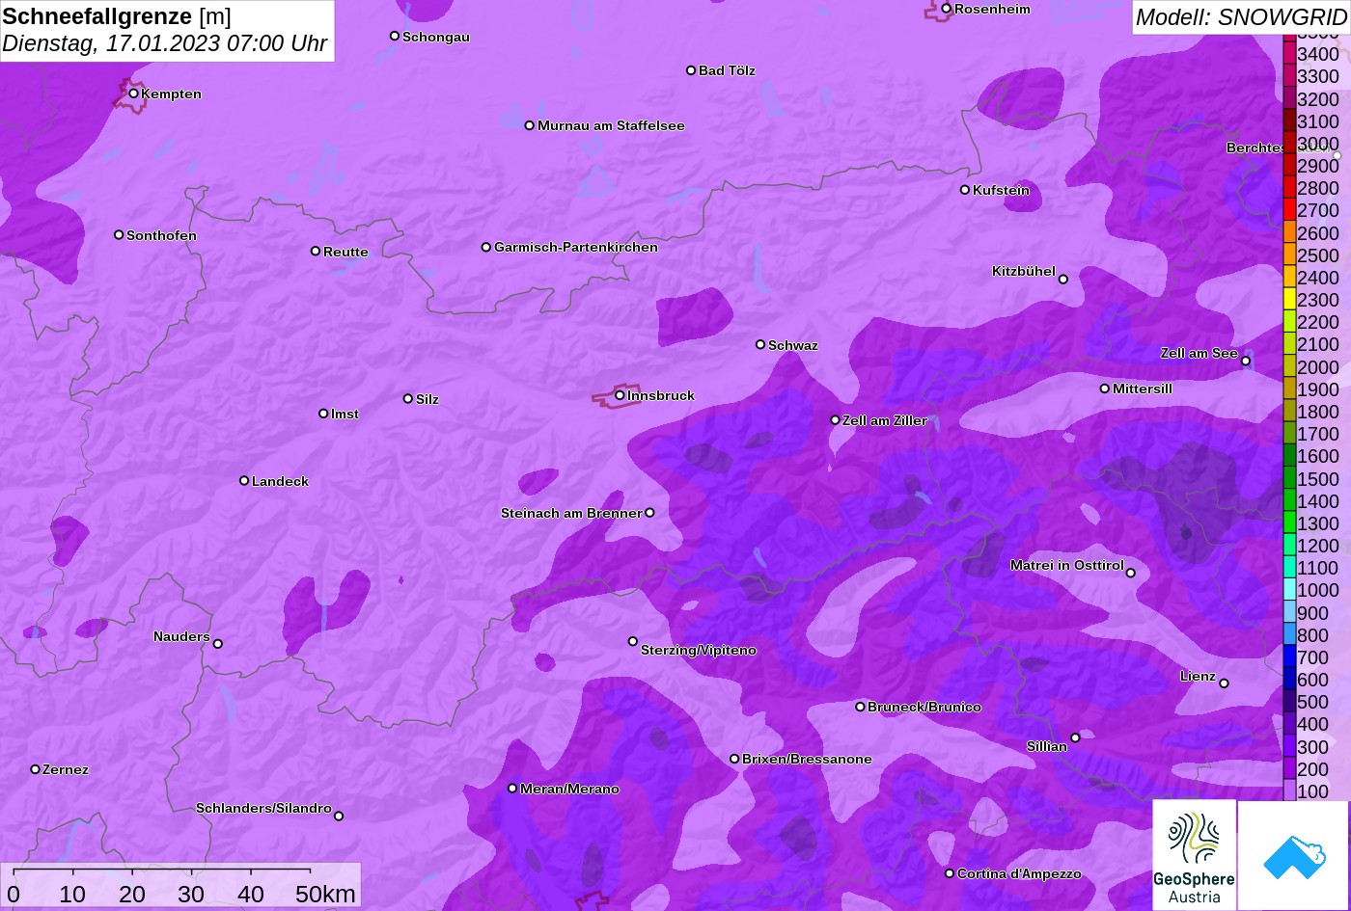Click the Murnau am Staffelsee label
Screen dimensions: 1351x911
pos(611,125)
